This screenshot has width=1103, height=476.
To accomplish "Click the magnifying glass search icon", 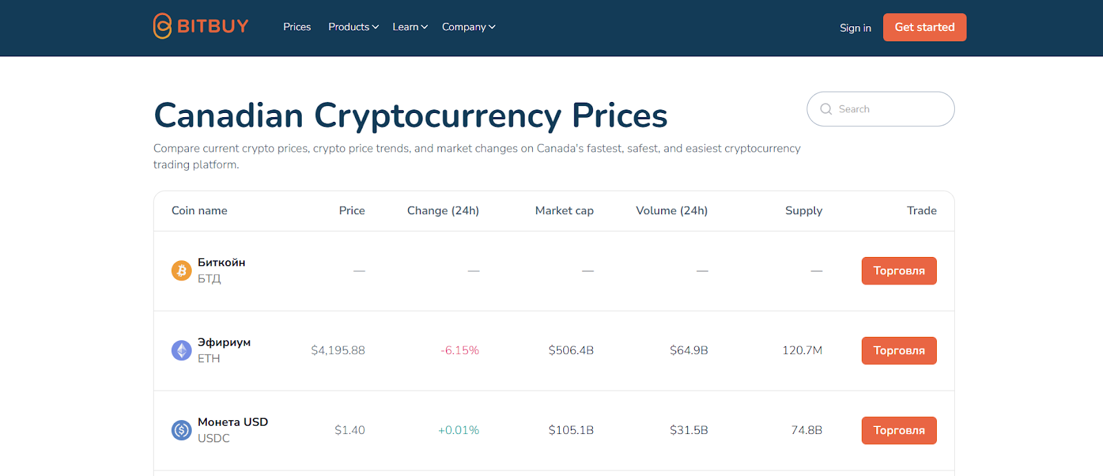I will point(826,109).
